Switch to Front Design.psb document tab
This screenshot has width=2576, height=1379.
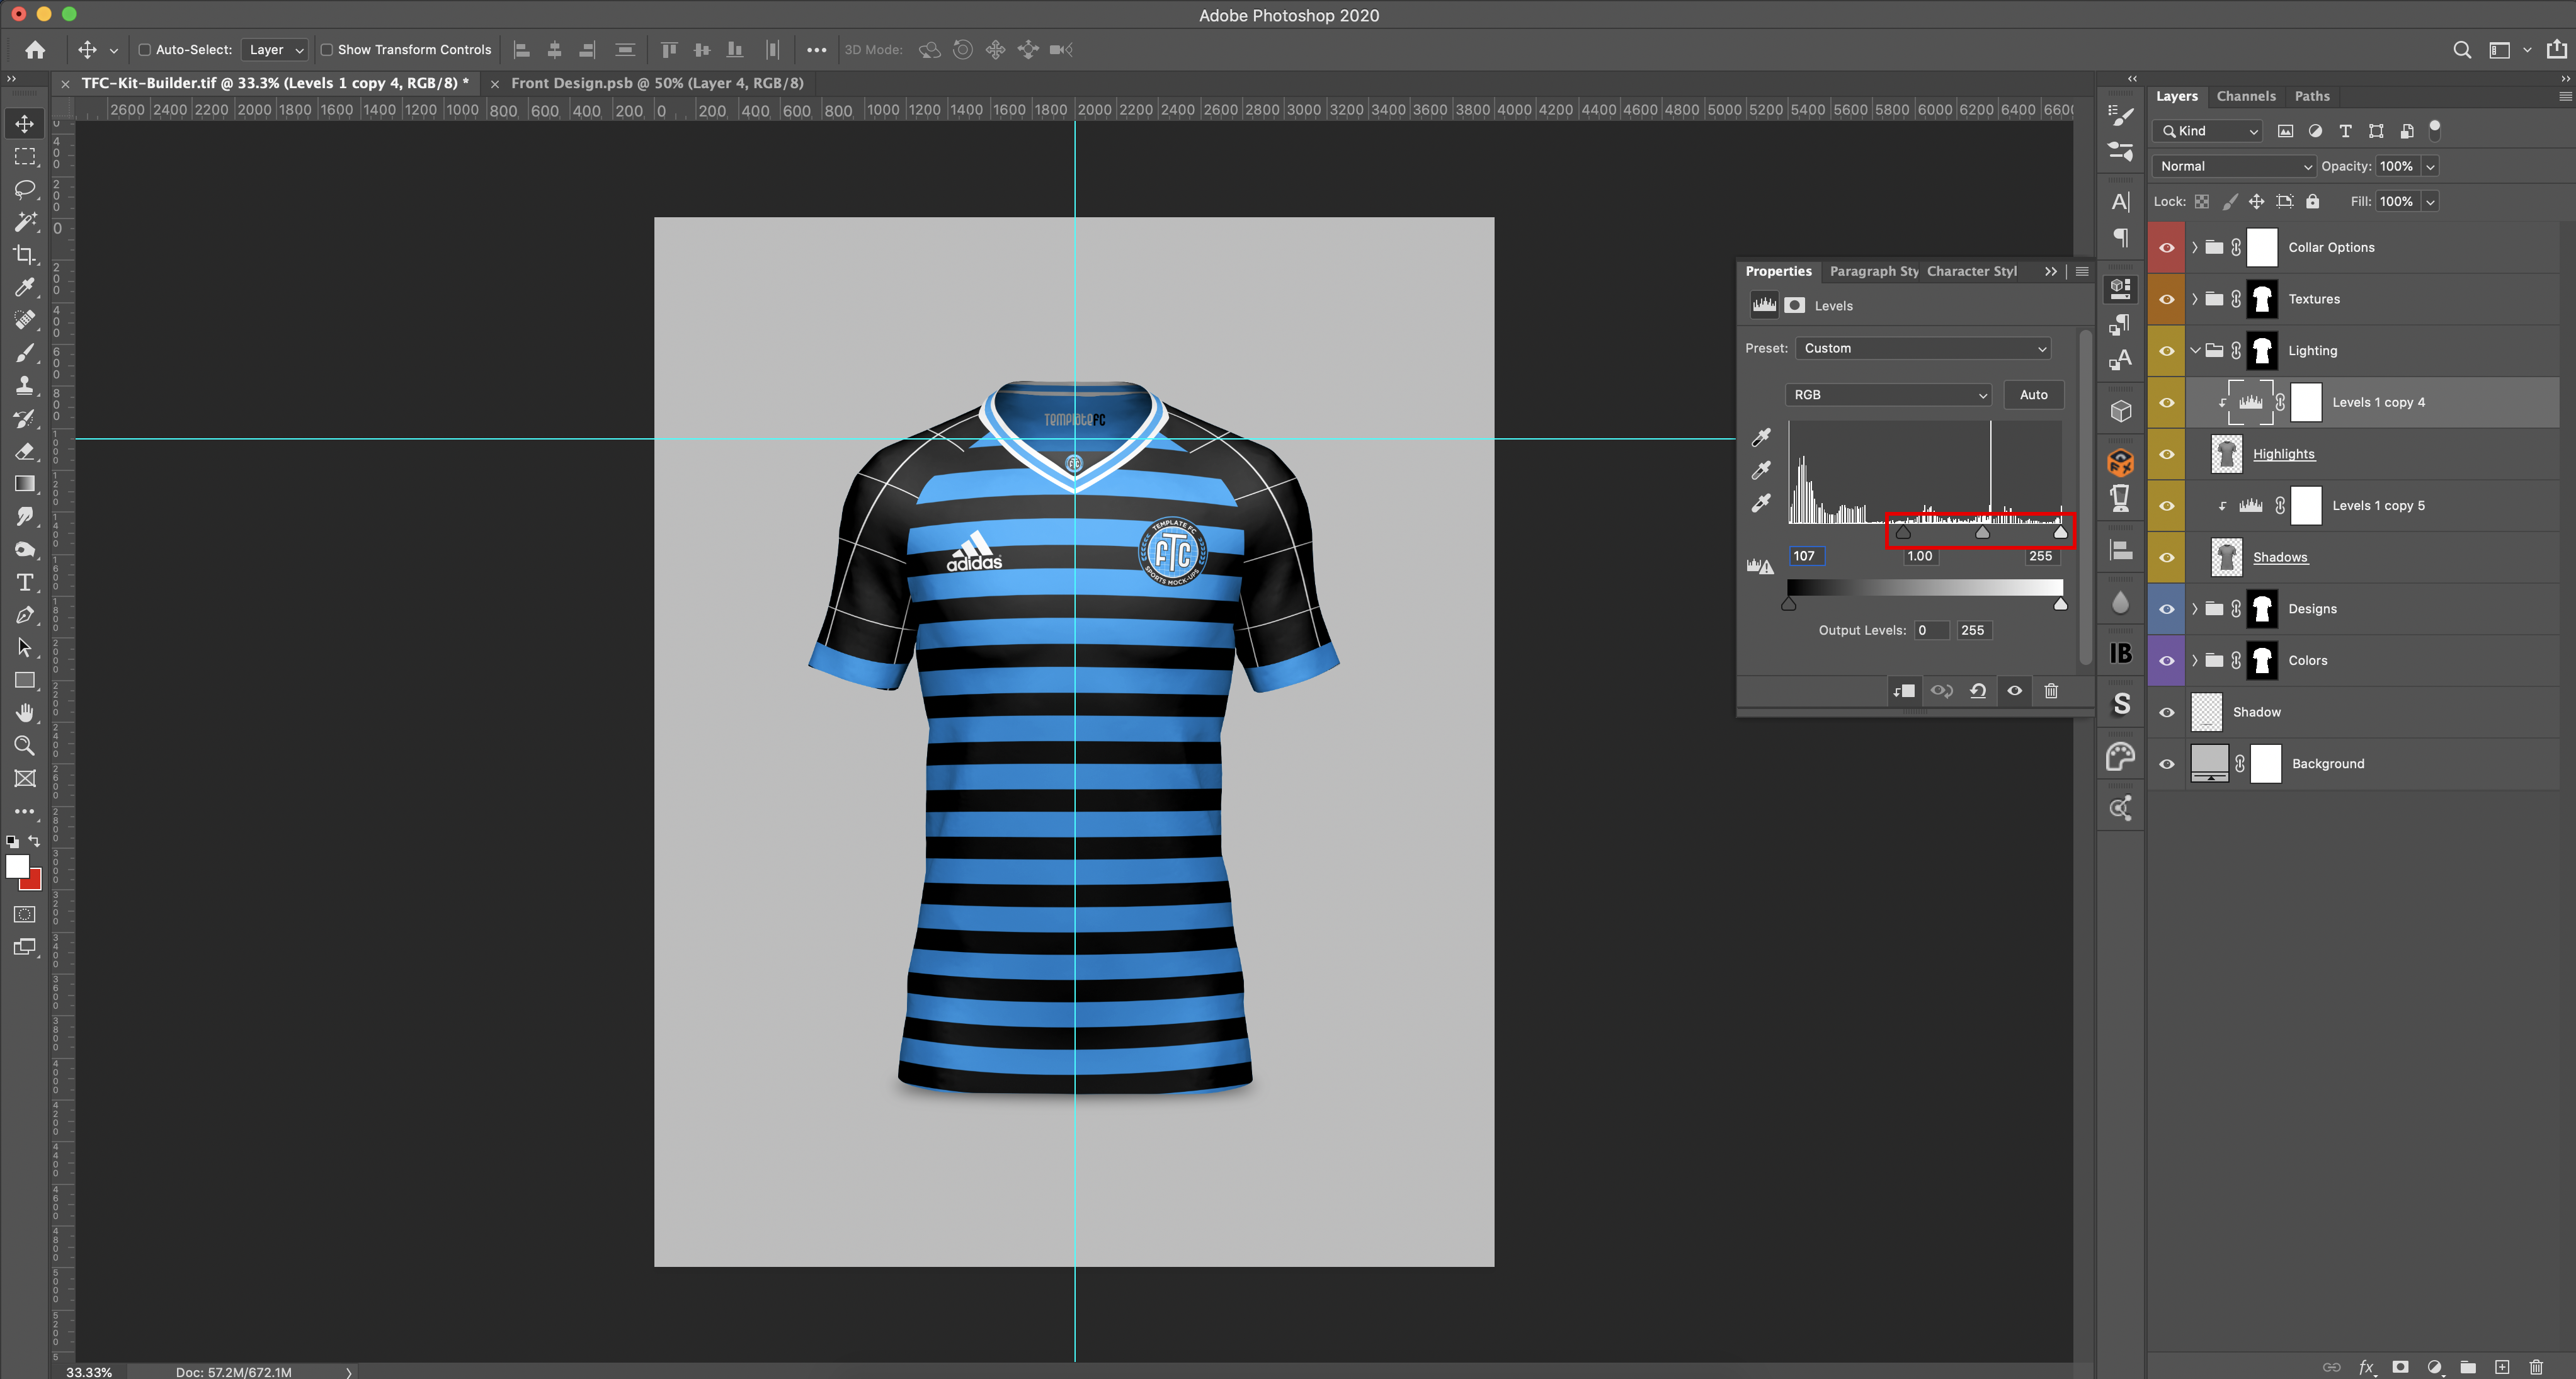pyautogui.click(x=657, y=83)
